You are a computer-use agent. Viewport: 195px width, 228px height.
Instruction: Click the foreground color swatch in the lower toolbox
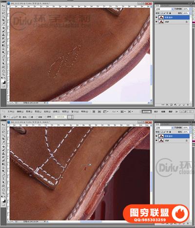3,199
